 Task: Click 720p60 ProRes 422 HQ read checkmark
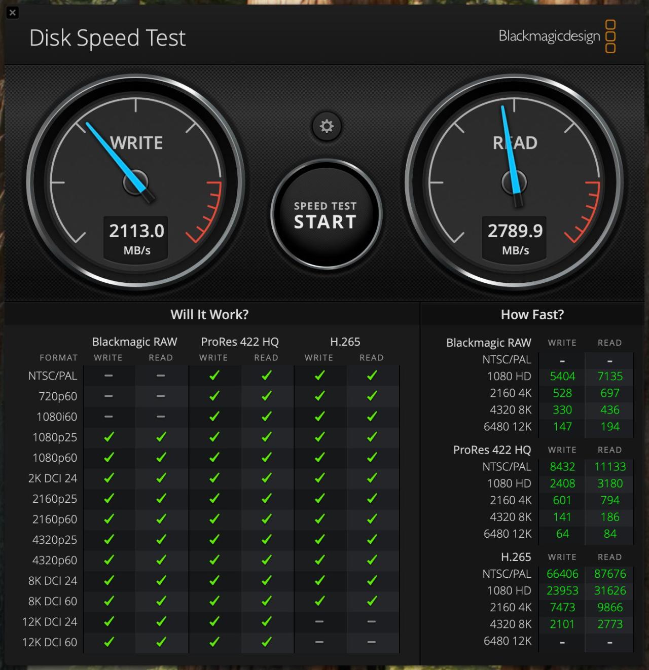click(267, 396)
